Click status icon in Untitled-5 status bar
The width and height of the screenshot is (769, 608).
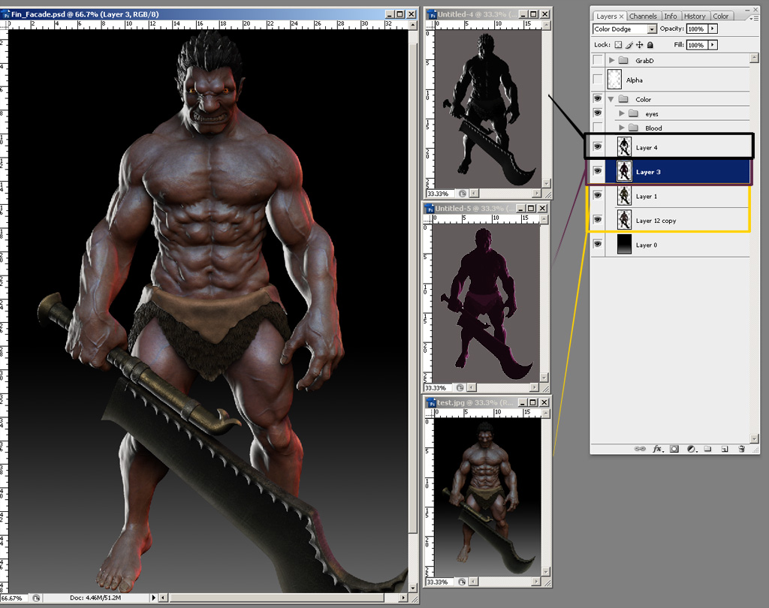click(460, 388)
